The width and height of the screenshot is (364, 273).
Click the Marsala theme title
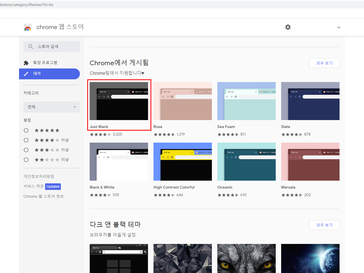288,187
